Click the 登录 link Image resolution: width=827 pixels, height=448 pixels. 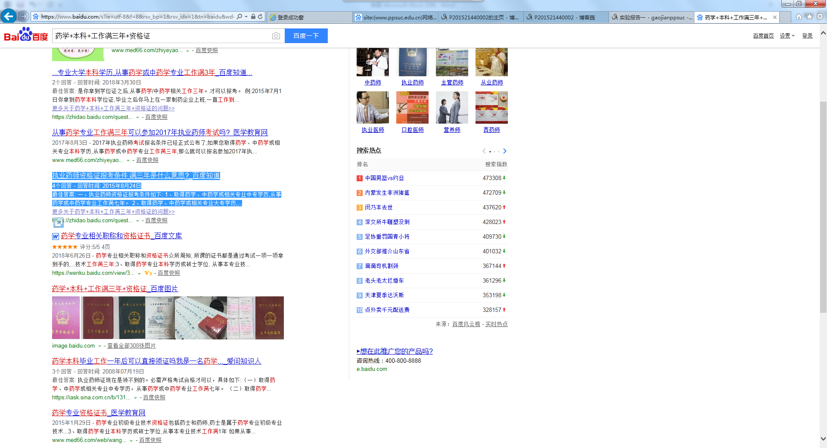click(x=807, y=36)
